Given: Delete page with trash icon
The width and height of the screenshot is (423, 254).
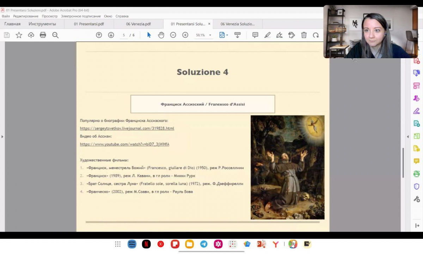Looking at the screenshot, I should tap(304, 35).
